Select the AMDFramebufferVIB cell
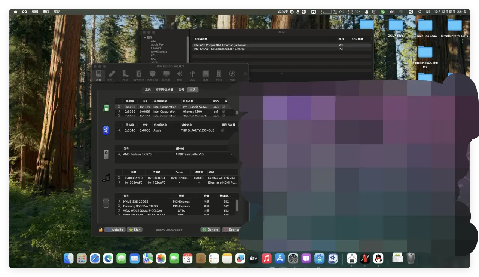 click(189, 154)
